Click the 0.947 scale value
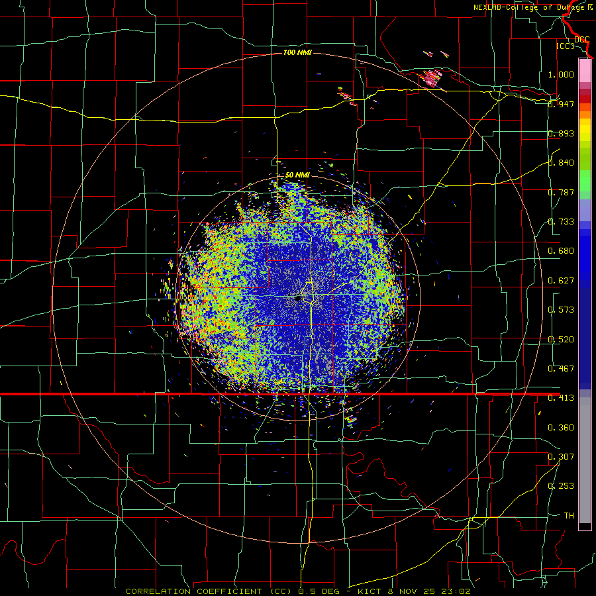This screenshot has height=596, width=596. click(x=561, y=104)
